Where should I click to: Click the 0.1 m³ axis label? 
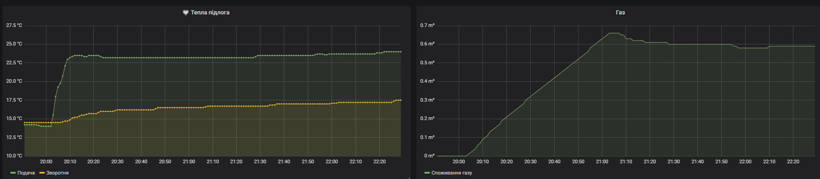(428, 137)
